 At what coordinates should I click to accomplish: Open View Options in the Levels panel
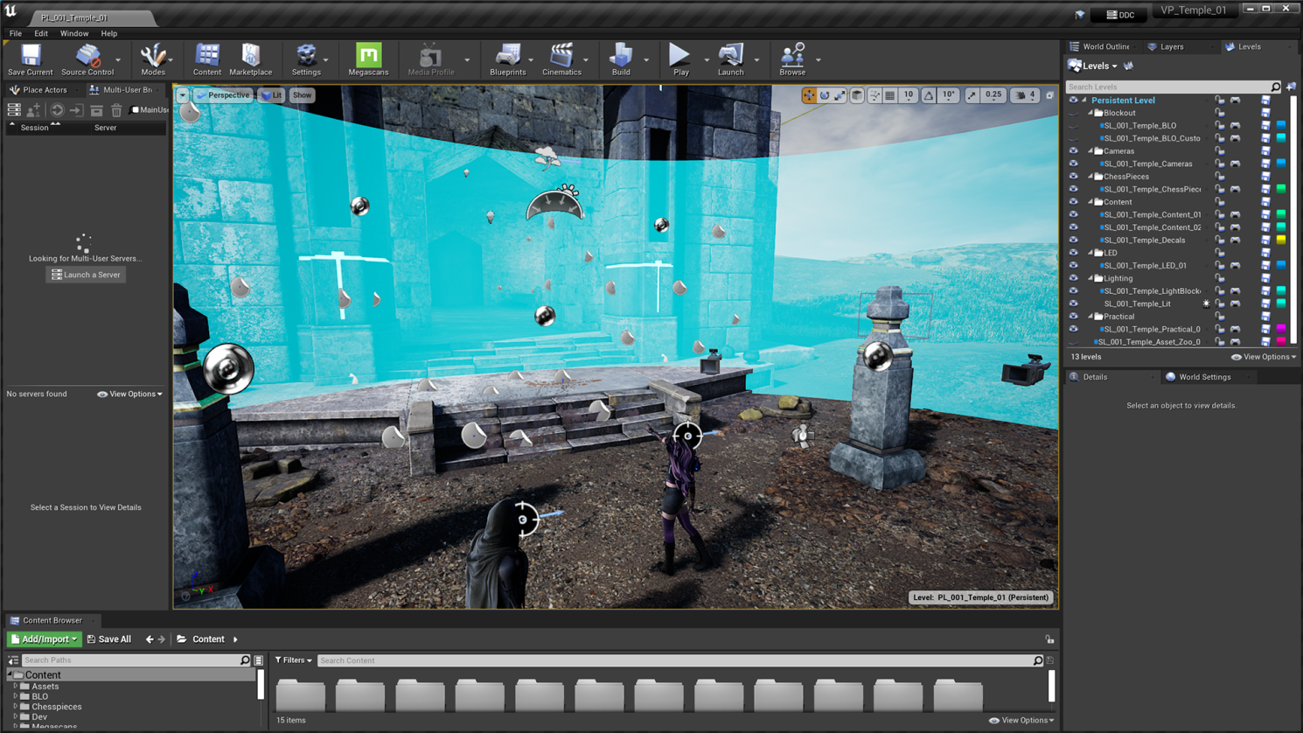click(x=1263, y=357)
